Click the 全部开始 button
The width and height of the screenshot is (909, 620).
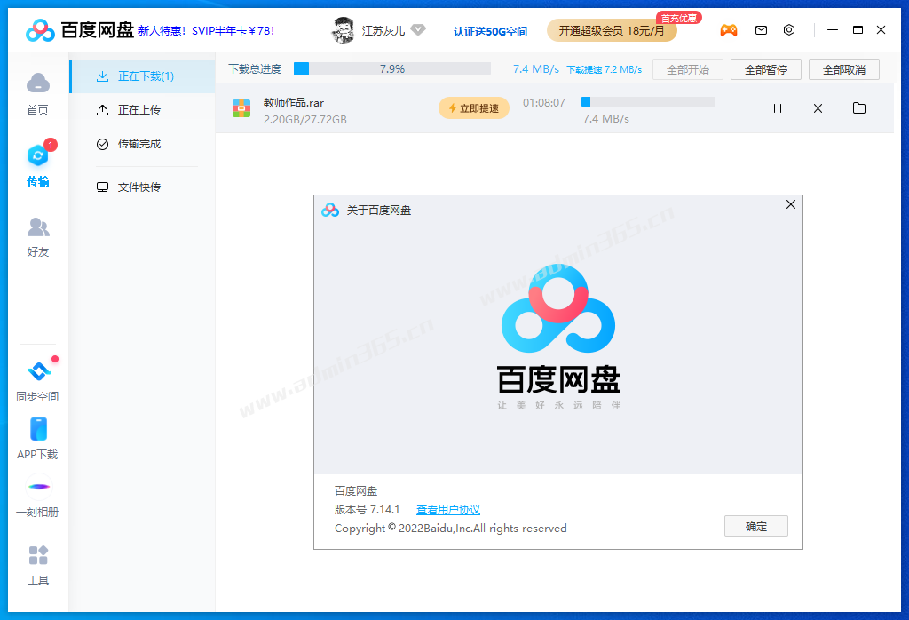[x=688, y=69]
